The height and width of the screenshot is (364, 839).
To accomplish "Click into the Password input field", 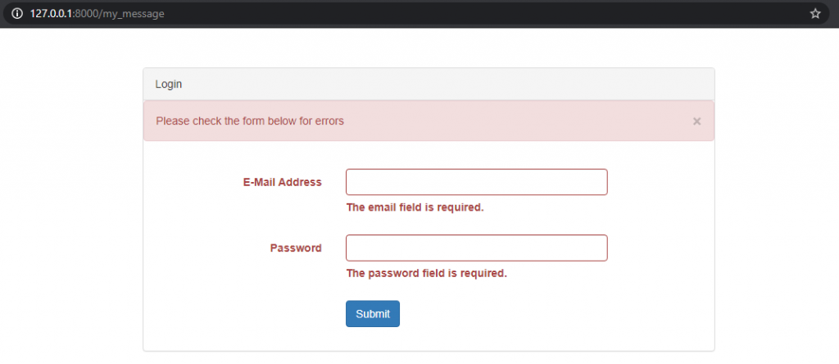I will click(476, 248).
